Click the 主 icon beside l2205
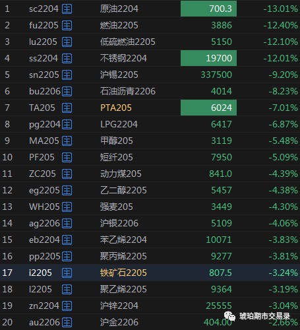 67,290
